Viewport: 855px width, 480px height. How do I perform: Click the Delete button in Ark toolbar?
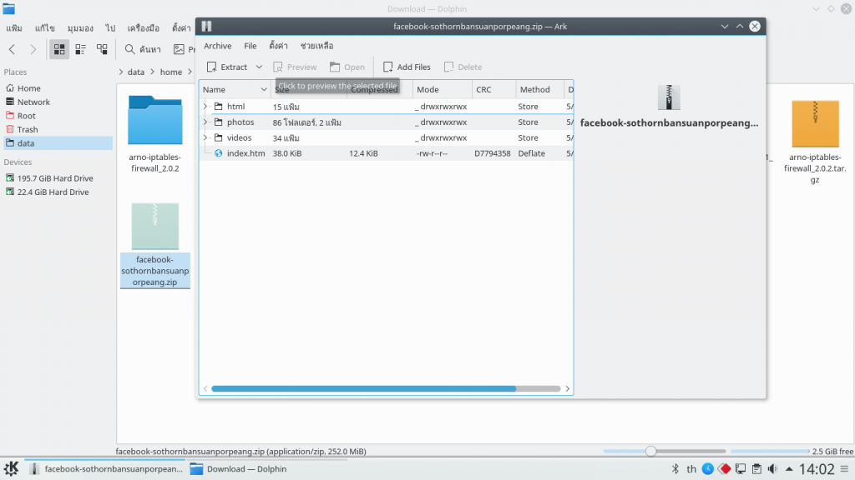click(x=463, y=67)
